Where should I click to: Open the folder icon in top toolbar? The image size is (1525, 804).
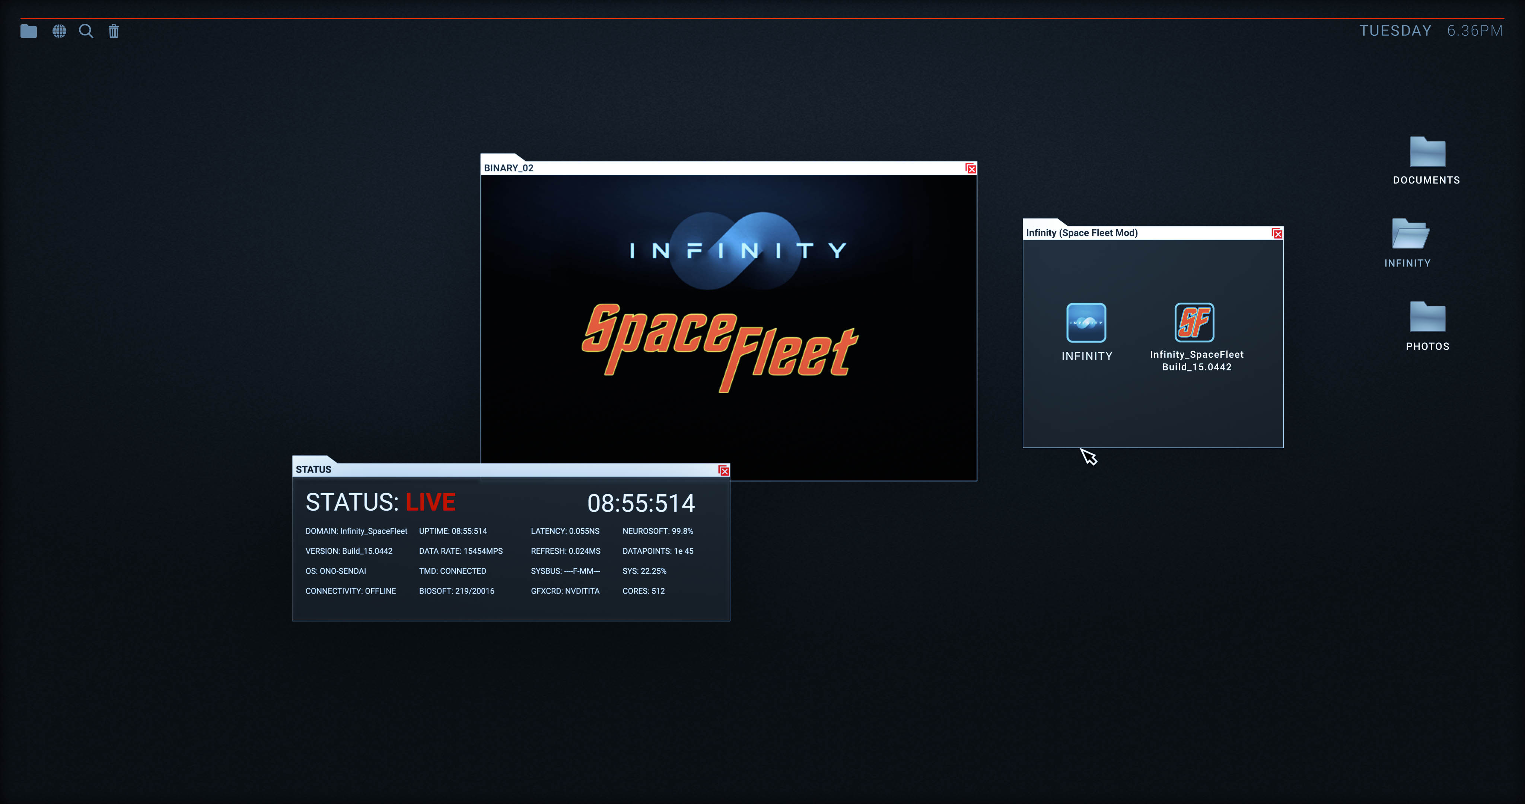click(28, 31)
